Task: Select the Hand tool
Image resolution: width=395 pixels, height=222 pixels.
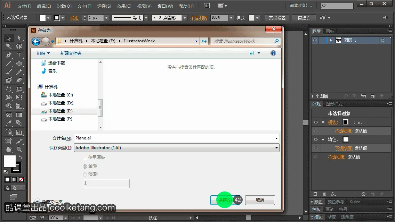Action: [x=9, y=150]
